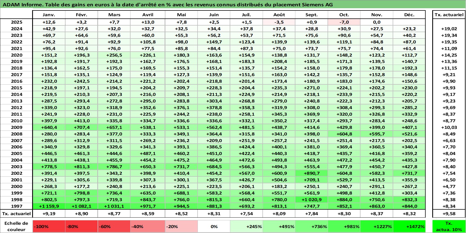Click the 'Mars' column header
The image size is (466, 233).
click(x=114, y=15)
